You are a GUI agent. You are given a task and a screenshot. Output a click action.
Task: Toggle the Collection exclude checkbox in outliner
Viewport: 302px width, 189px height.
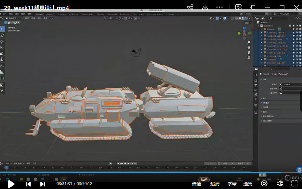coord(290,26)
